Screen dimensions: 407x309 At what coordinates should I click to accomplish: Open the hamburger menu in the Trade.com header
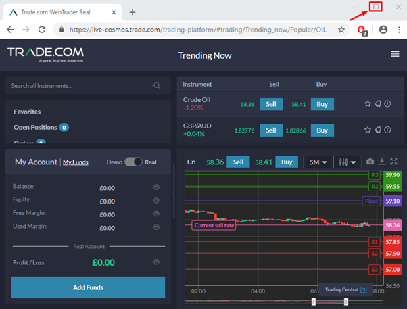click(395, 54)
